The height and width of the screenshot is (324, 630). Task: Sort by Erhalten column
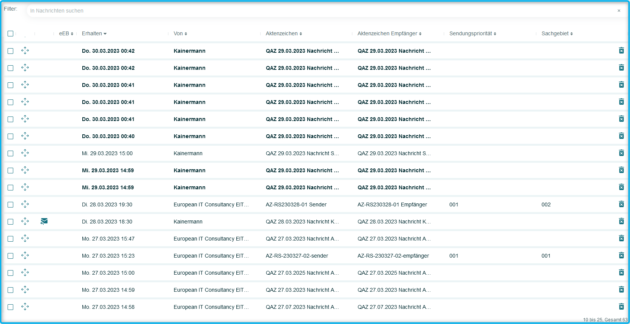pos(94,33)
